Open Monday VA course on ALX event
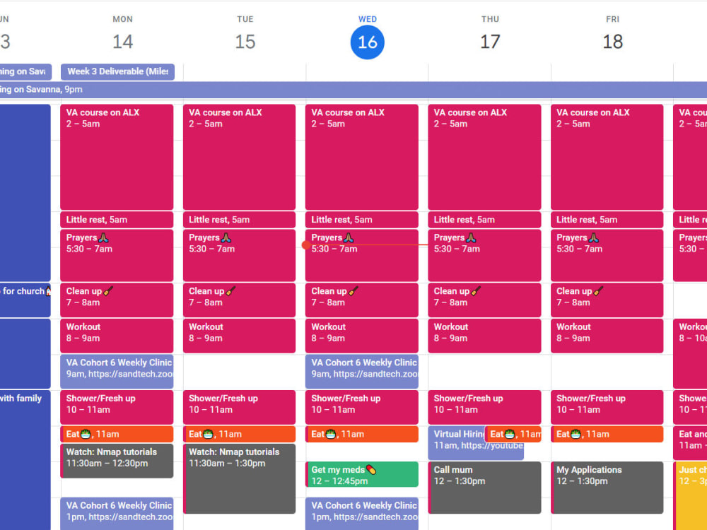 (x=117, y=157)
